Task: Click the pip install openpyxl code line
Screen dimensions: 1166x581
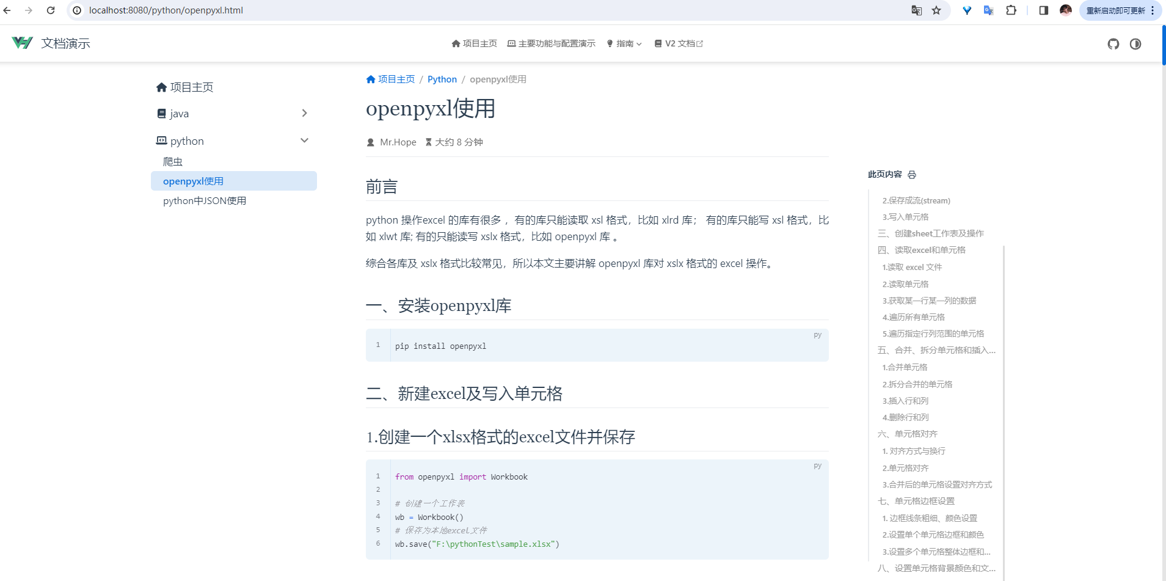Action: click(x=440, y=346)
